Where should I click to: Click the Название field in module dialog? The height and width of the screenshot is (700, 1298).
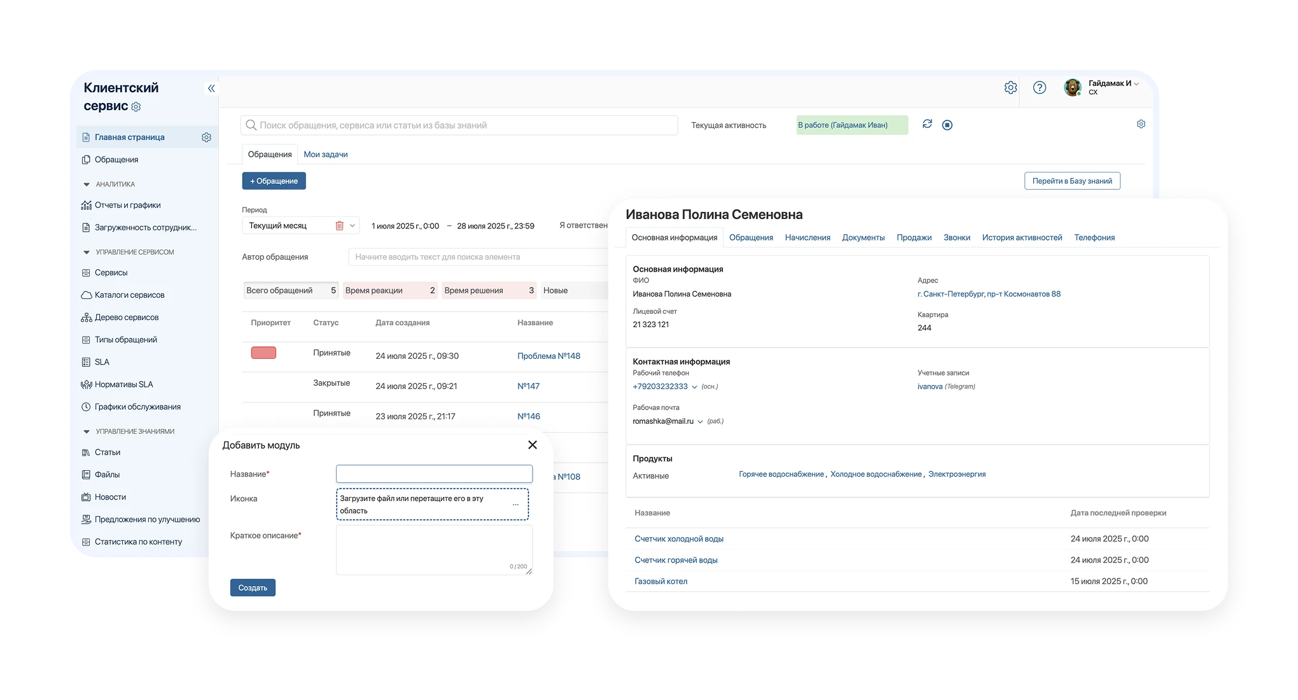coord(434,474)
